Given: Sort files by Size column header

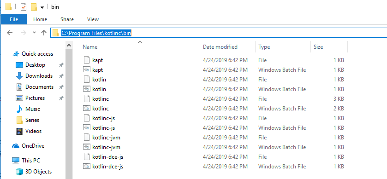Looking at the screenshot, I should [318, 47].
